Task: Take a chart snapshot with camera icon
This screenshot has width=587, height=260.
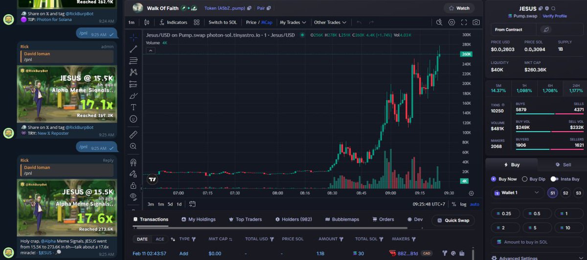Action: click(x=476, y=22)
